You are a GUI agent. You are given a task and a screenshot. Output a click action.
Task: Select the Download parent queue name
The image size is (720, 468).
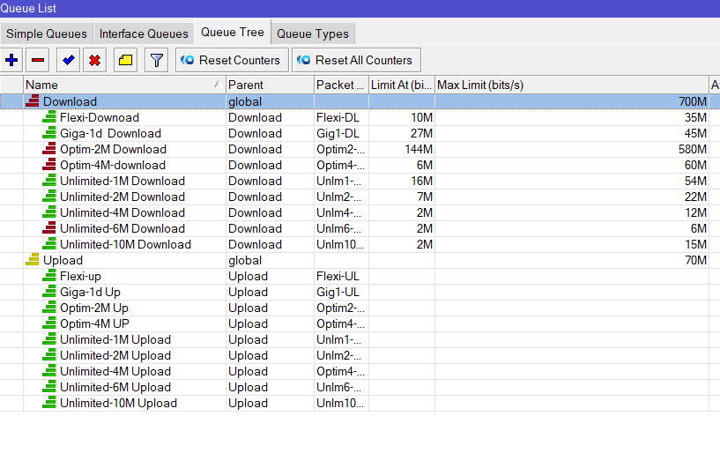70,101
